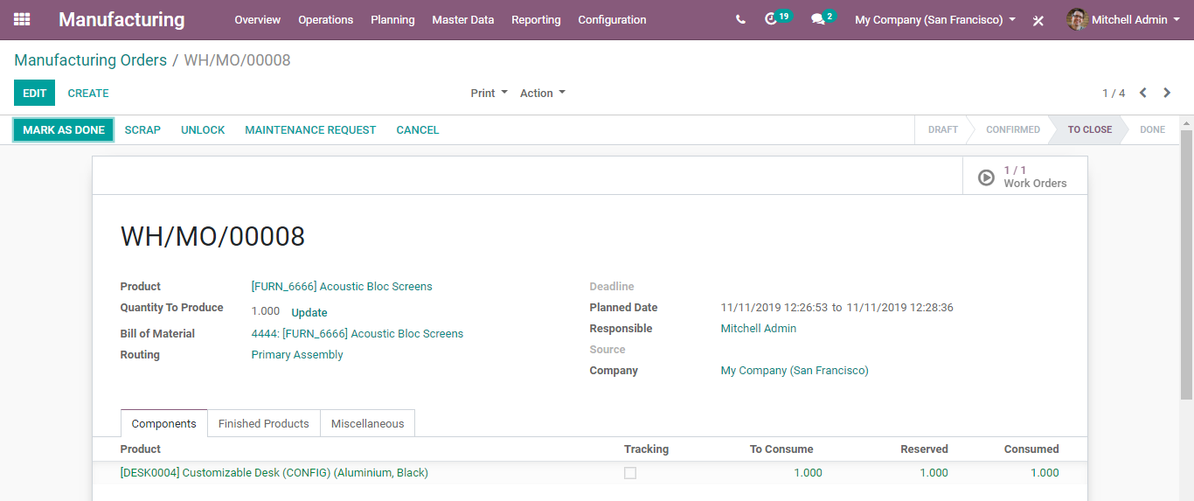Open activities clock icon with badge 19
This screenshot has width=1194, height=501.
point(777,18)
